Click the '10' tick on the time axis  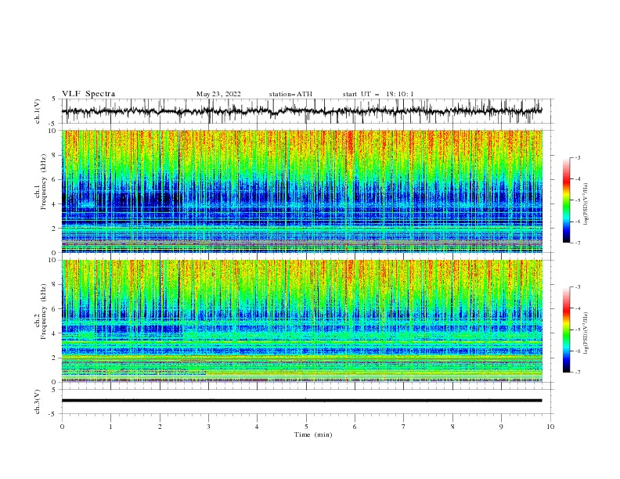pyautogui.click(x=550, y=427)
